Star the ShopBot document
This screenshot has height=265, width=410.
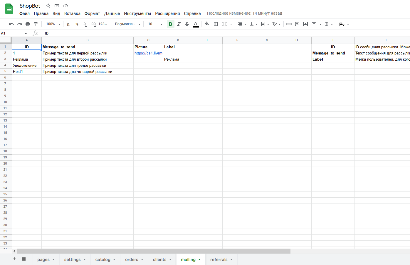point(48,6)
